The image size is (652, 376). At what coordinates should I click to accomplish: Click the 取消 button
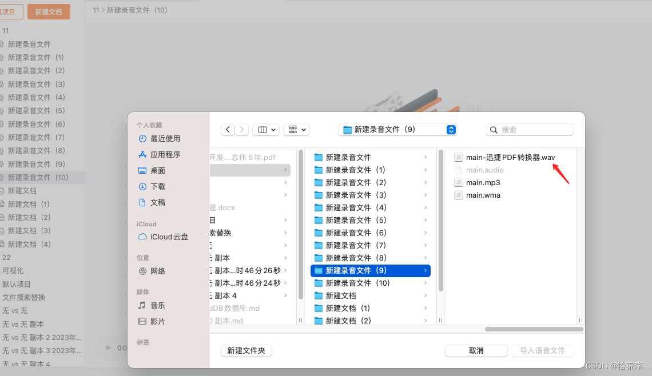(476, 351)
